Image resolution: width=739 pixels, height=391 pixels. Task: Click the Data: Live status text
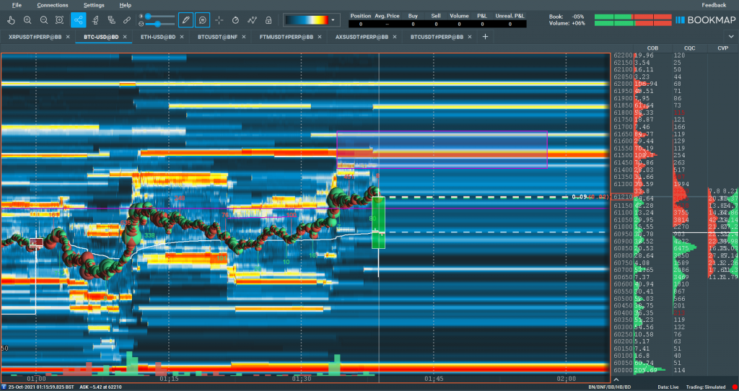pyautogui.click(x=668, y=387)
